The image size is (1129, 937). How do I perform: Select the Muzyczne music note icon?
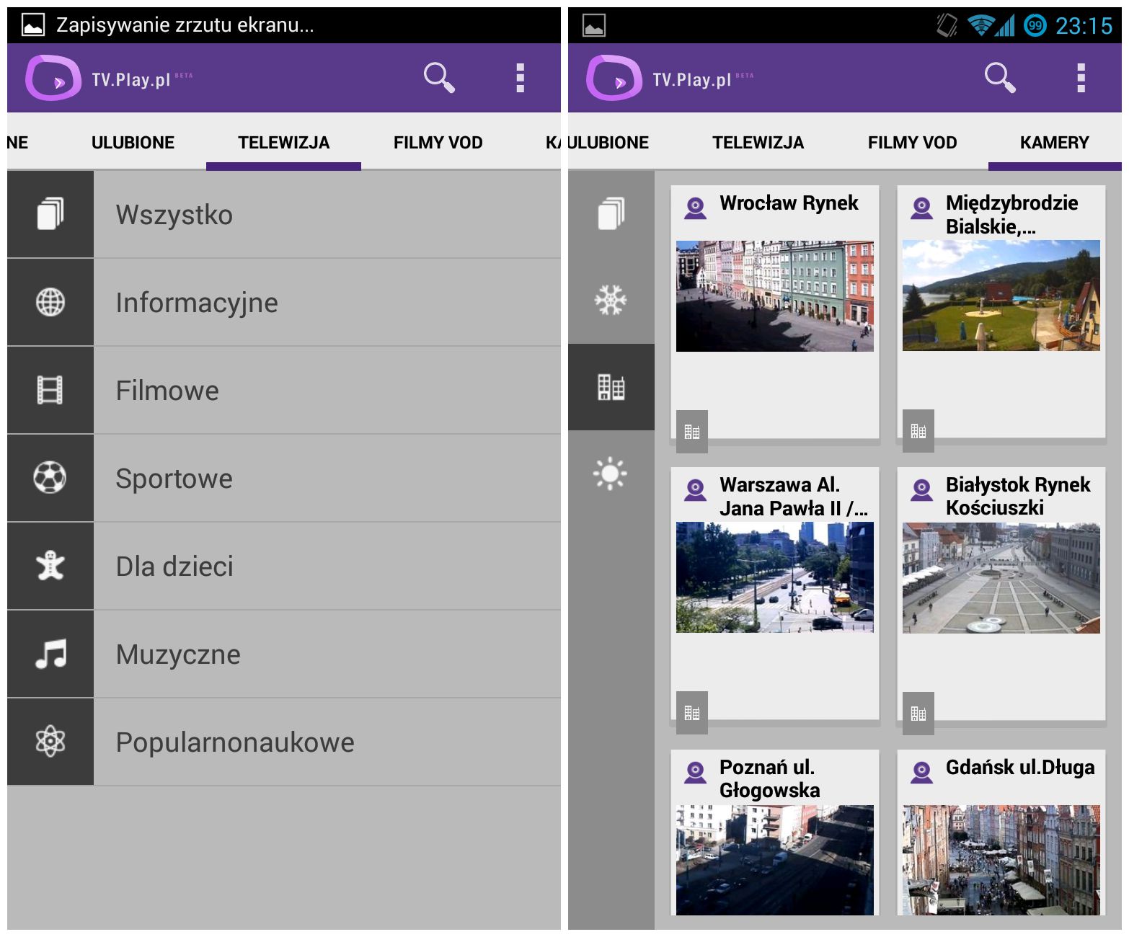(50, 654)
